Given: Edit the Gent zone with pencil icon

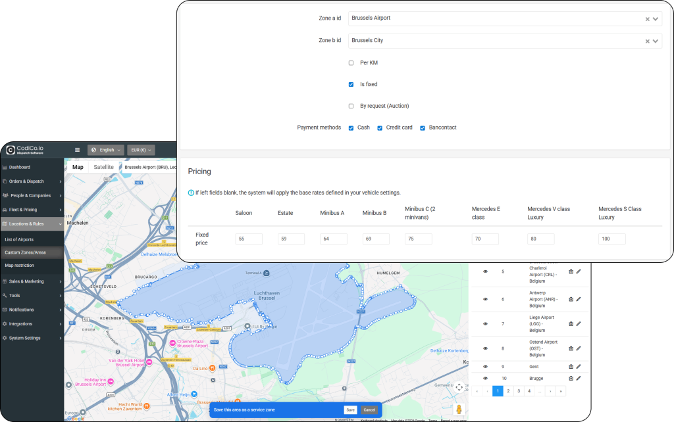Looking at the screenshot, I should point(579,367).
